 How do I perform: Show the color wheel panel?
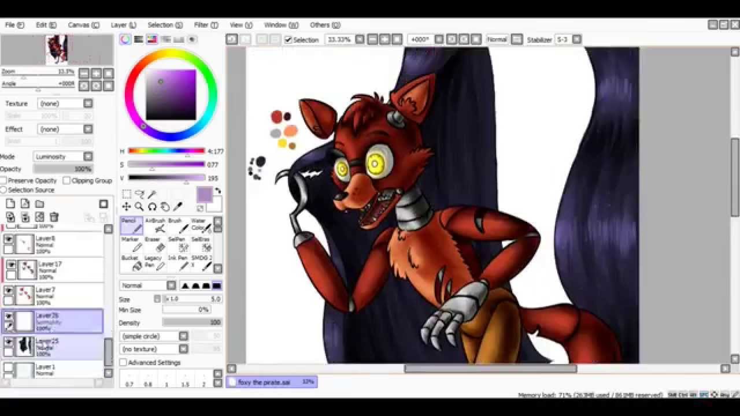[x=125, y=39]
